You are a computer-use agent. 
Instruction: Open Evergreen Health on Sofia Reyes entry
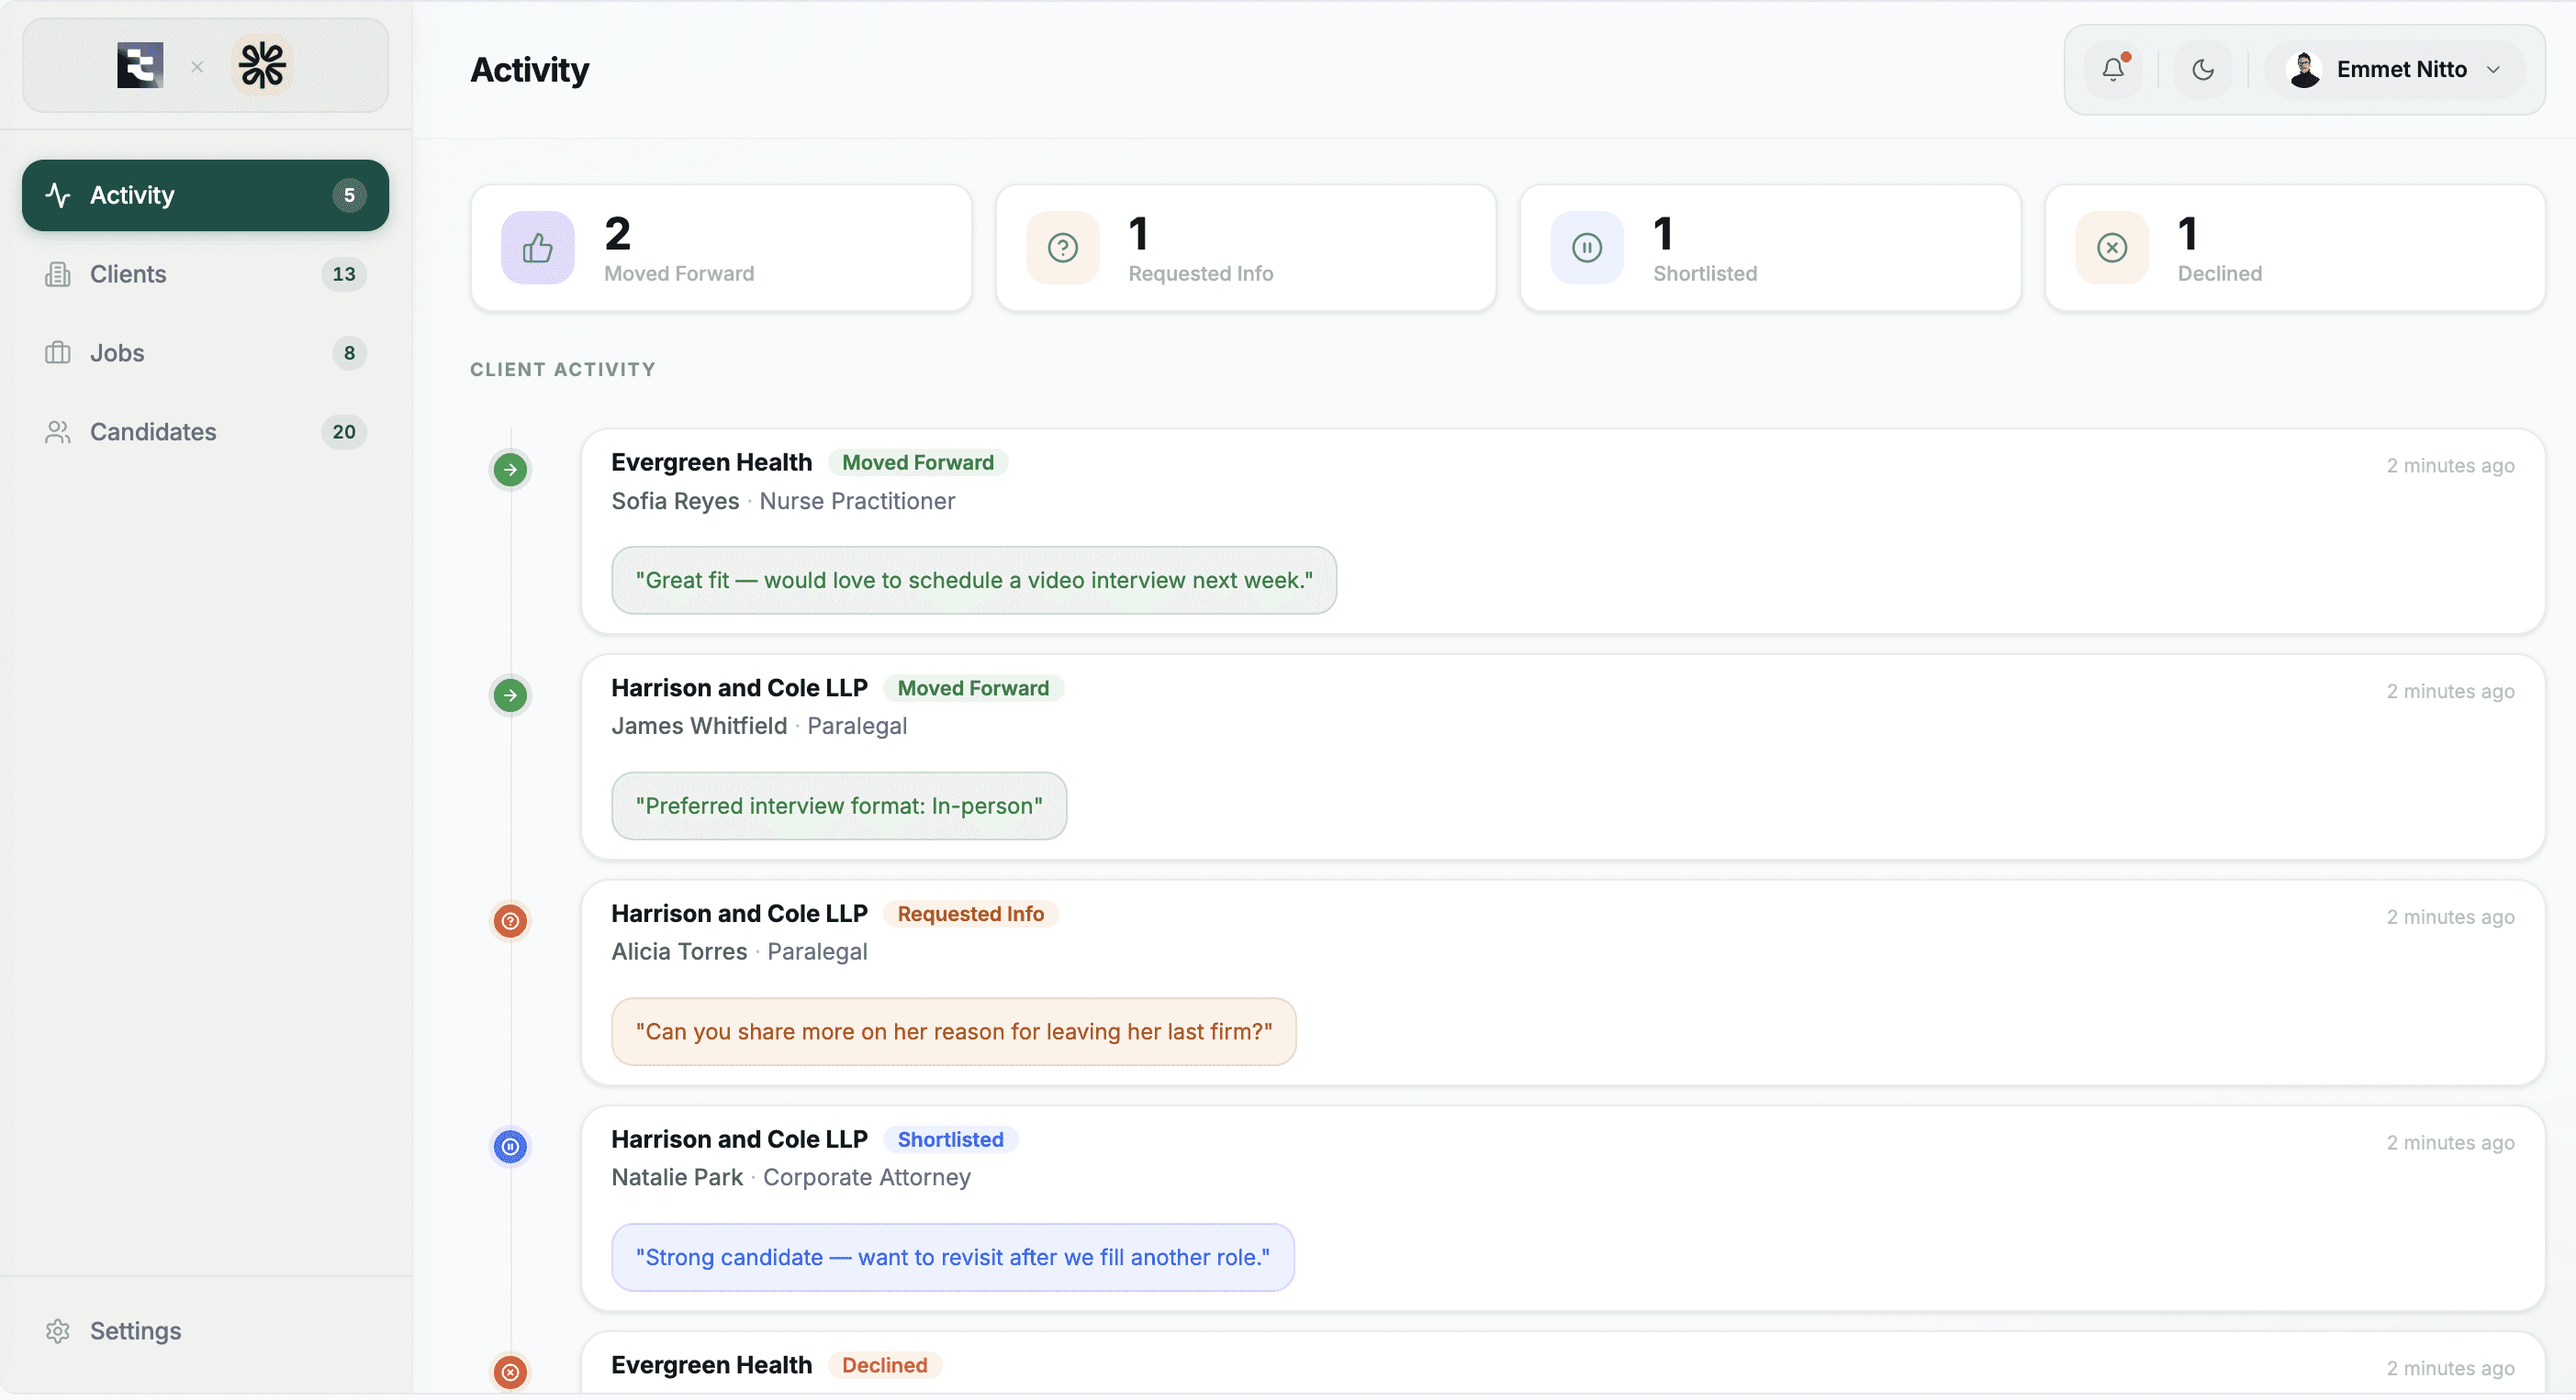pyautogui.click(x=712, y=462)
